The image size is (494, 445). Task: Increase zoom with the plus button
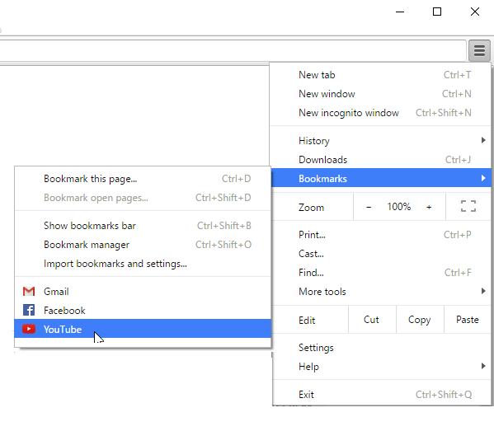pyautogui.click(x=429, y=207)
